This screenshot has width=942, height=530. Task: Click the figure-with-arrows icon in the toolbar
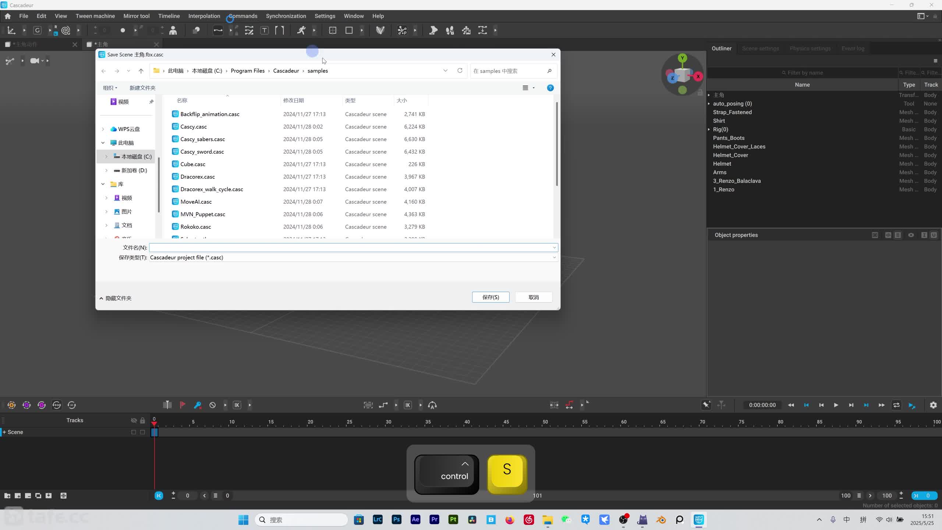[466, 31]
